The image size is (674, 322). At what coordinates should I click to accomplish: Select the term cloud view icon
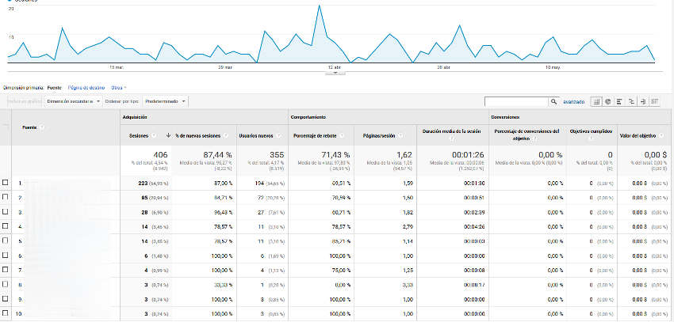[x=642, y=101]
